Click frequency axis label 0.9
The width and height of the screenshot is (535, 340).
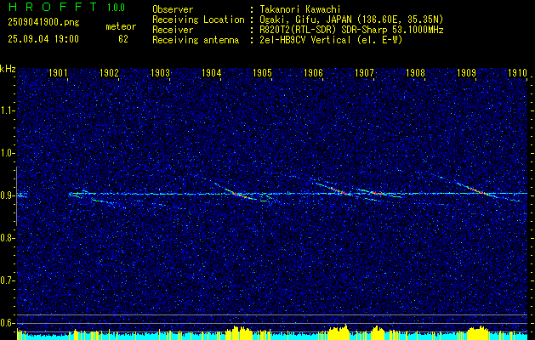(x=6, y=195)
